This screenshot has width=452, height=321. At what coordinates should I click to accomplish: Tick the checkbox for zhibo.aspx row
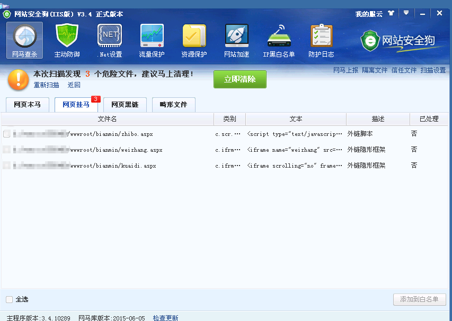(x=7, y=134)
